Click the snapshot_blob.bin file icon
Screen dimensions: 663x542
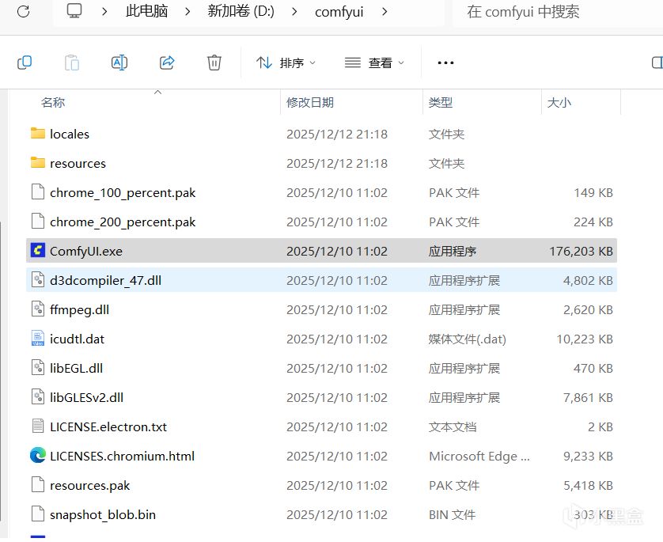38,514
